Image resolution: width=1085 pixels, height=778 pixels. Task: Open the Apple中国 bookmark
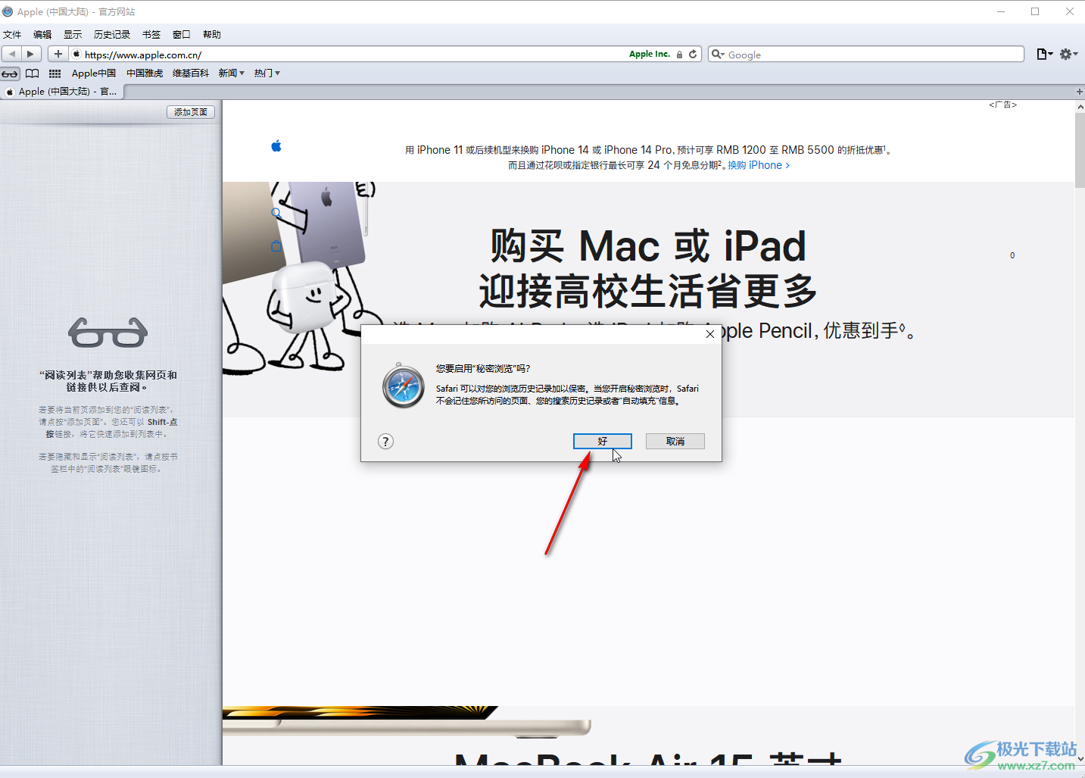94,73
